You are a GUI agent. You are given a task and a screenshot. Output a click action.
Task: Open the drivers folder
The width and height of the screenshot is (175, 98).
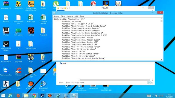pyautogui.click(x=43, y=58)
